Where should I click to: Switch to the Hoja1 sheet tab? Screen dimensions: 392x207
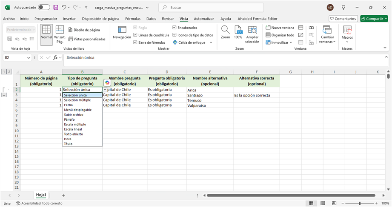click(41, 195)
